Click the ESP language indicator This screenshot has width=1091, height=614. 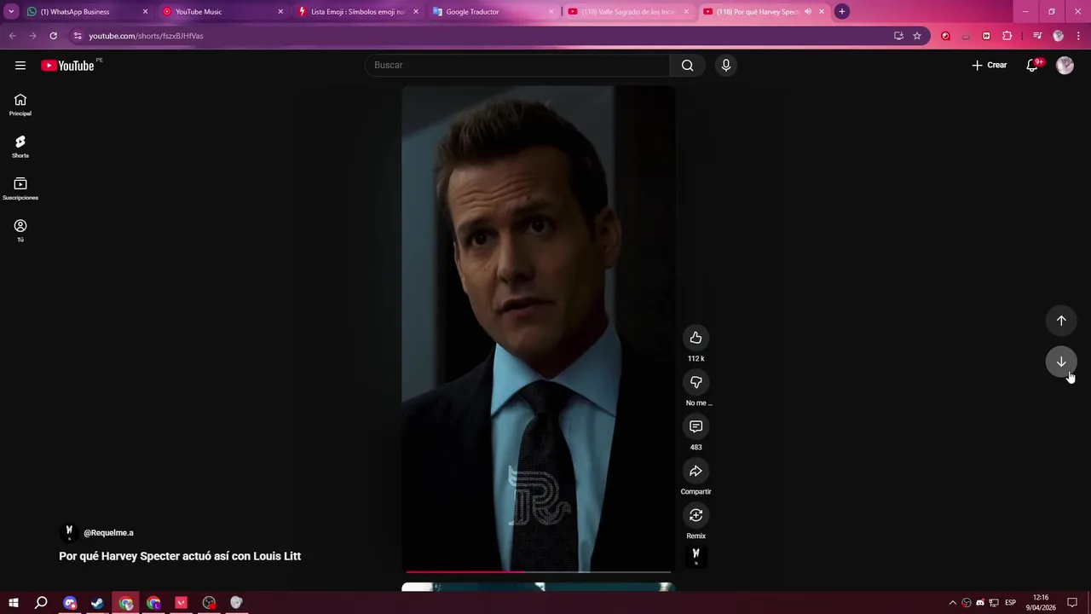(x=1010, y=603)
